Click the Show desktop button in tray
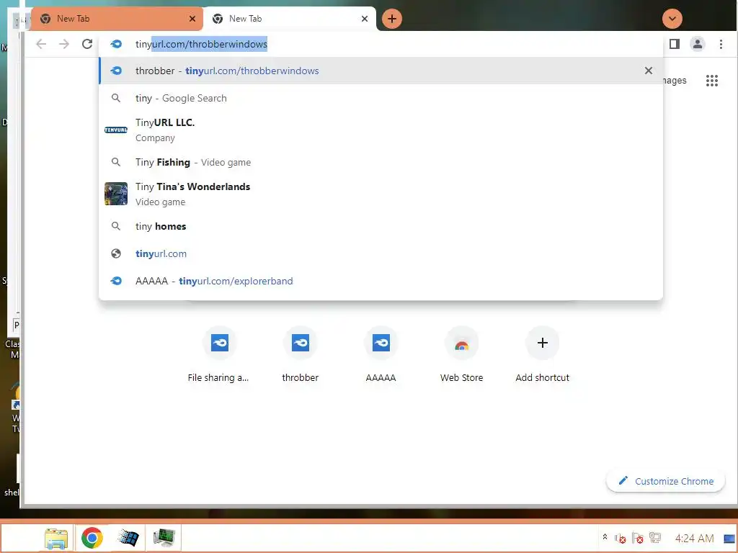Screen dimensions: 738x553 point(729,538)
